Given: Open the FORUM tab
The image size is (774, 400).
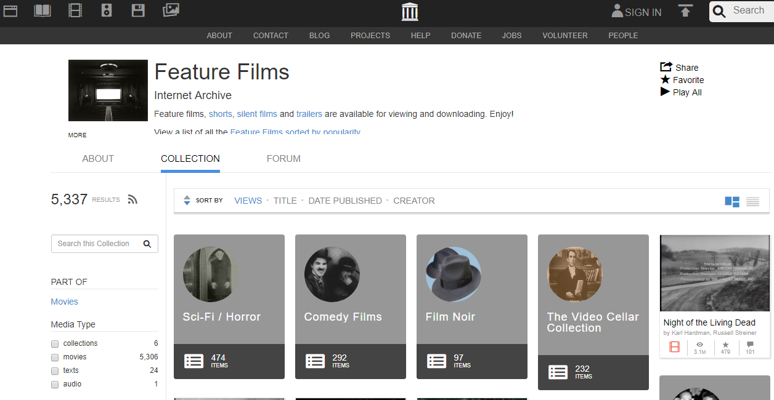Looking at the screenshot, I should (x=283, y=158).
